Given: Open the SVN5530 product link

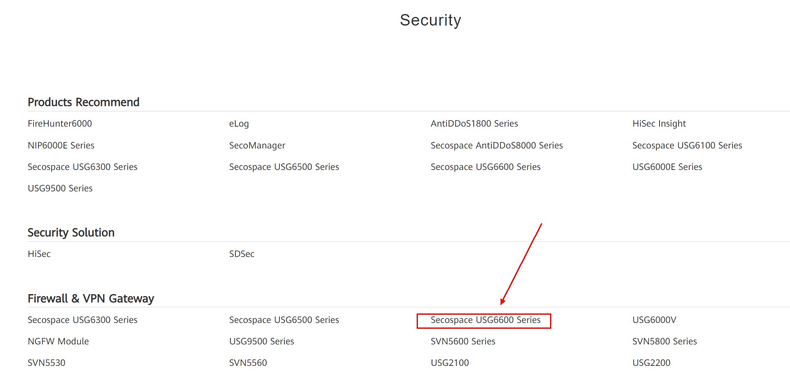Looking at the screenshot, I should [46, 363].
